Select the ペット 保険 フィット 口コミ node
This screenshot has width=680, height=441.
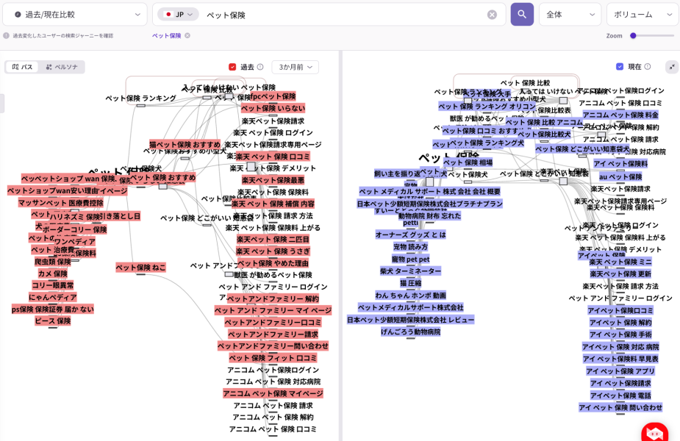click(x=273, y=358)
